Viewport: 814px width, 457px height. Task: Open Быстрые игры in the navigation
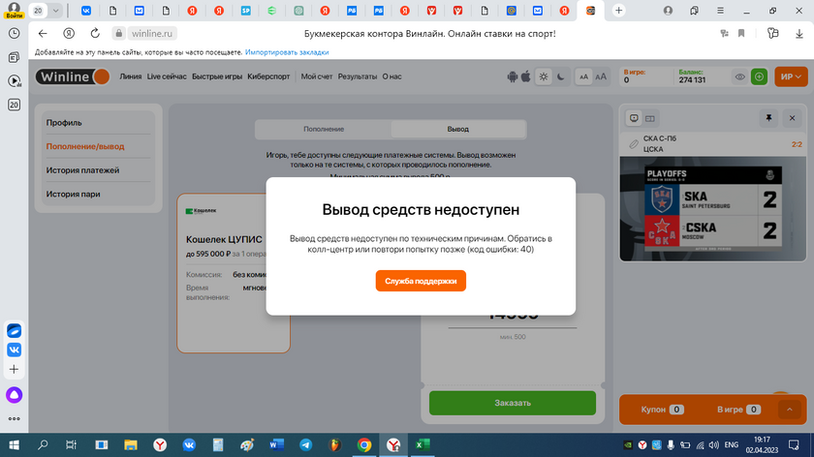(217, 76)
